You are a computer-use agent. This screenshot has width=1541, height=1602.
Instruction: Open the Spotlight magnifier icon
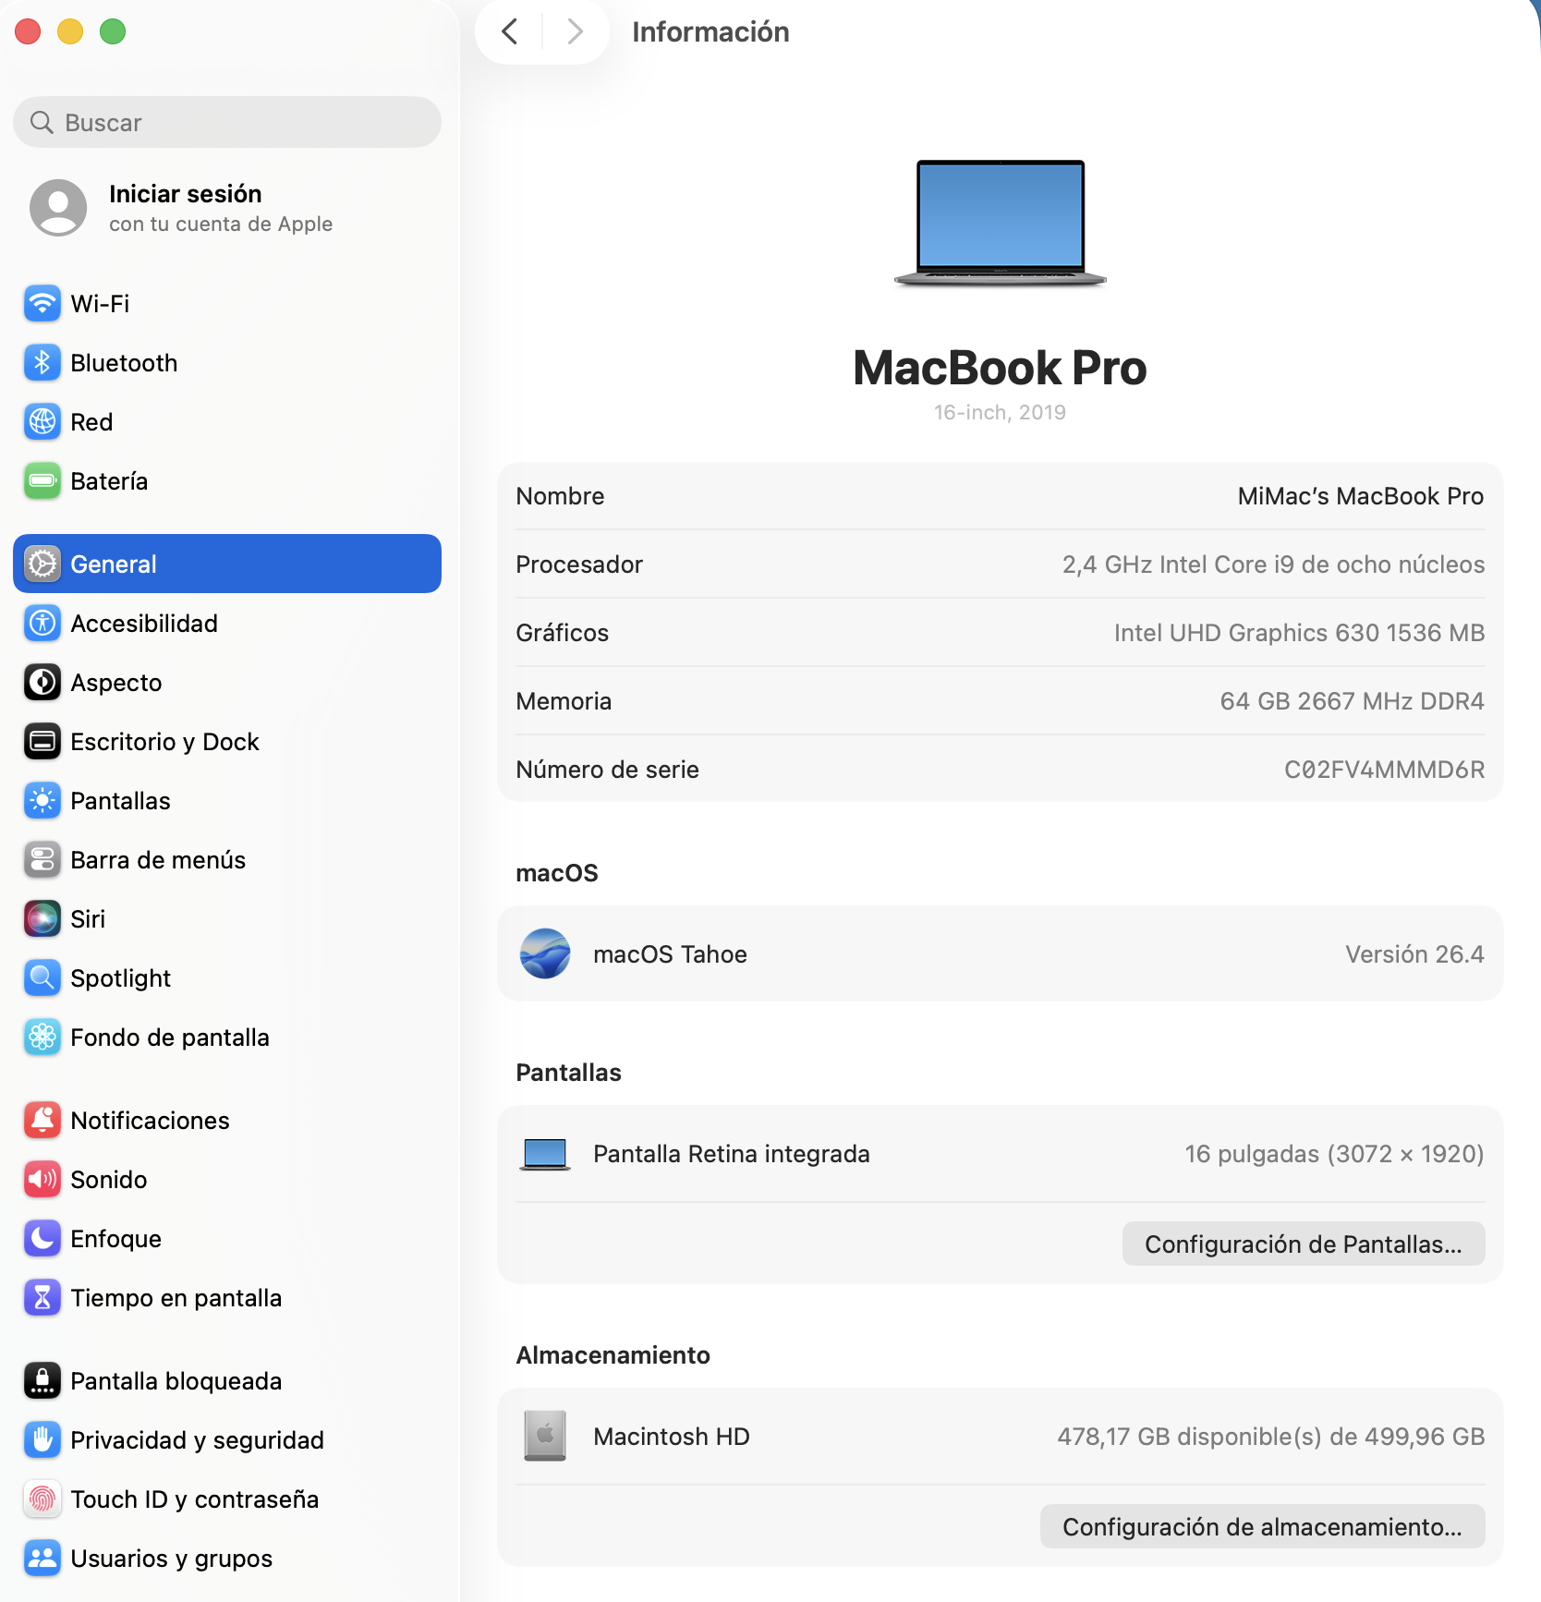[42, 978]
